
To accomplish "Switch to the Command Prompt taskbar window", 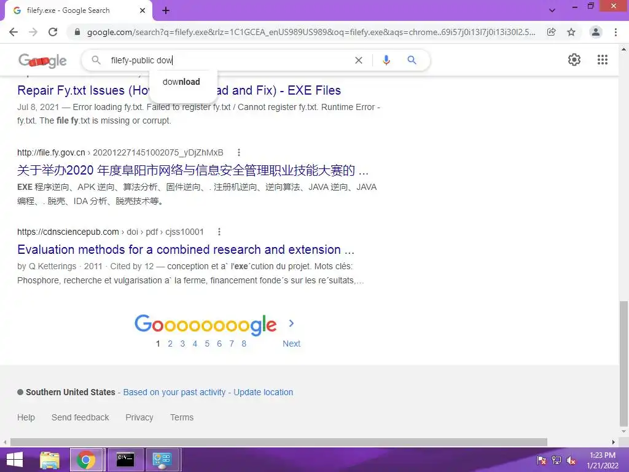I will (125, 460).
